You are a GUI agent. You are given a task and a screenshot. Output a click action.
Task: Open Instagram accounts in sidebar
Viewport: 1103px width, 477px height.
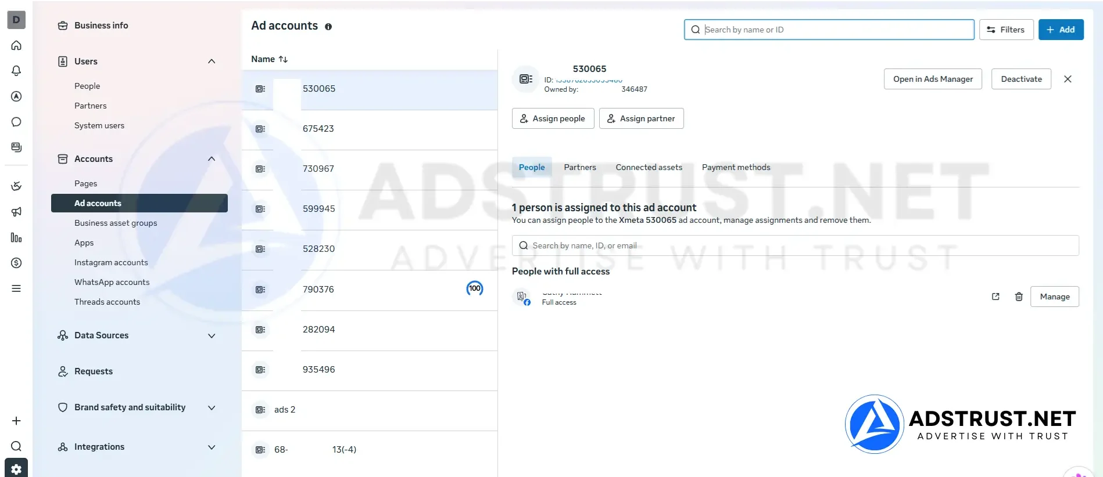111,262
